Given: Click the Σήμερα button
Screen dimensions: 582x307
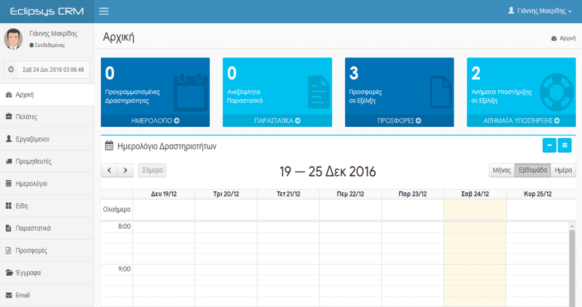Looking at the screenshot, I should [x=152, y=170].
